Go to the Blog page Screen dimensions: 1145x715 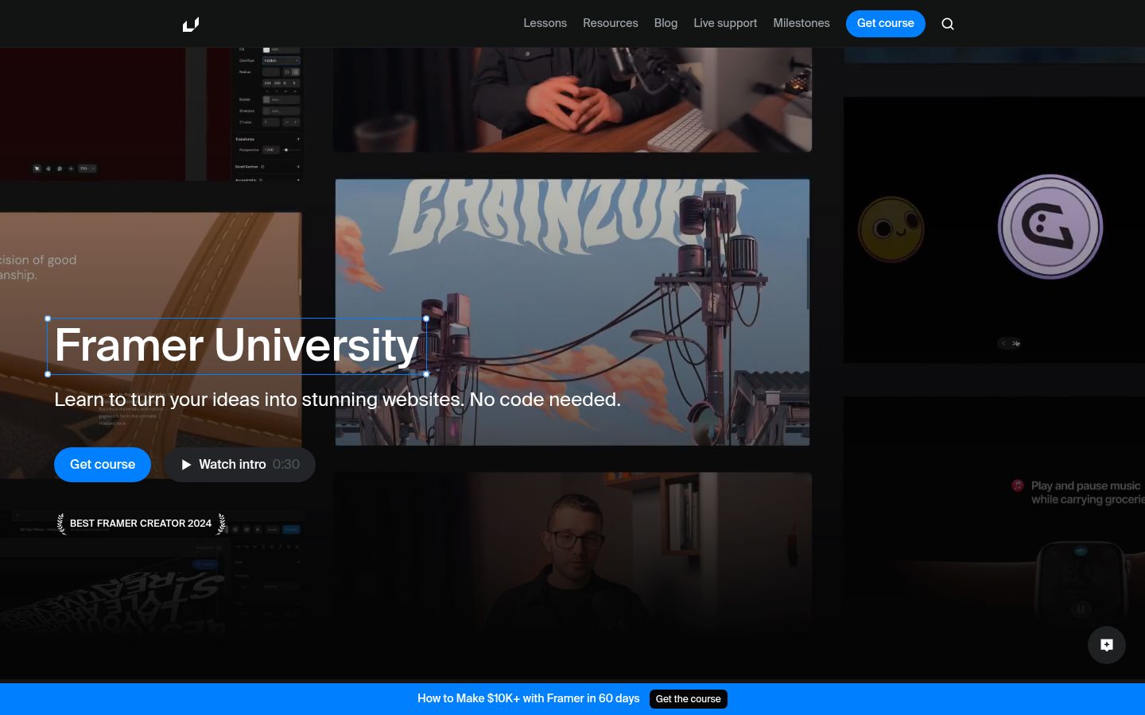[x=666, y=23]
